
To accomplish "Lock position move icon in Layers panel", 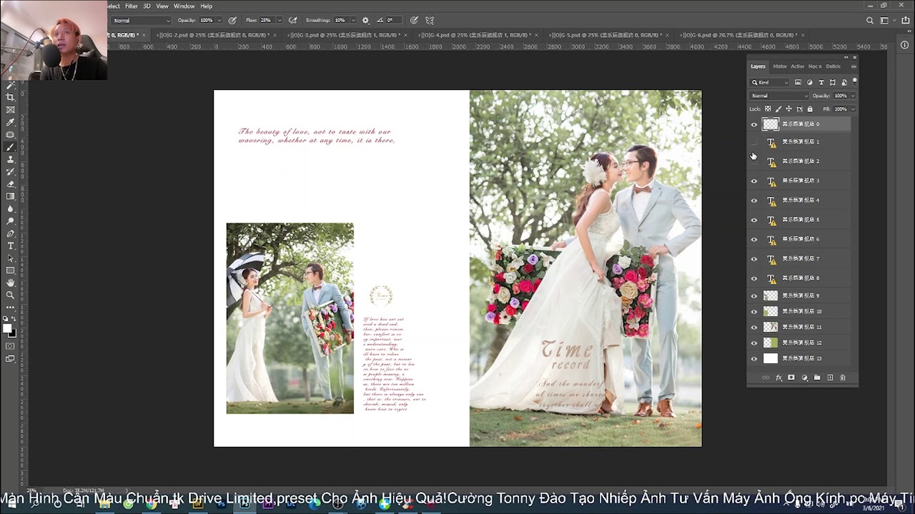I will [788, 109].
